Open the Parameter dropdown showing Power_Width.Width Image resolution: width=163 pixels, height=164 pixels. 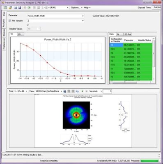click(x=55, y=16)
